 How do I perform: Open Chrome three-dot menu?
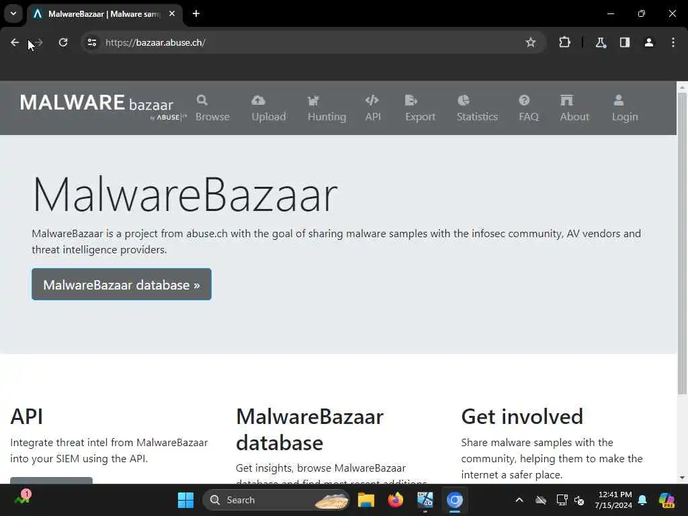[673, 42]
